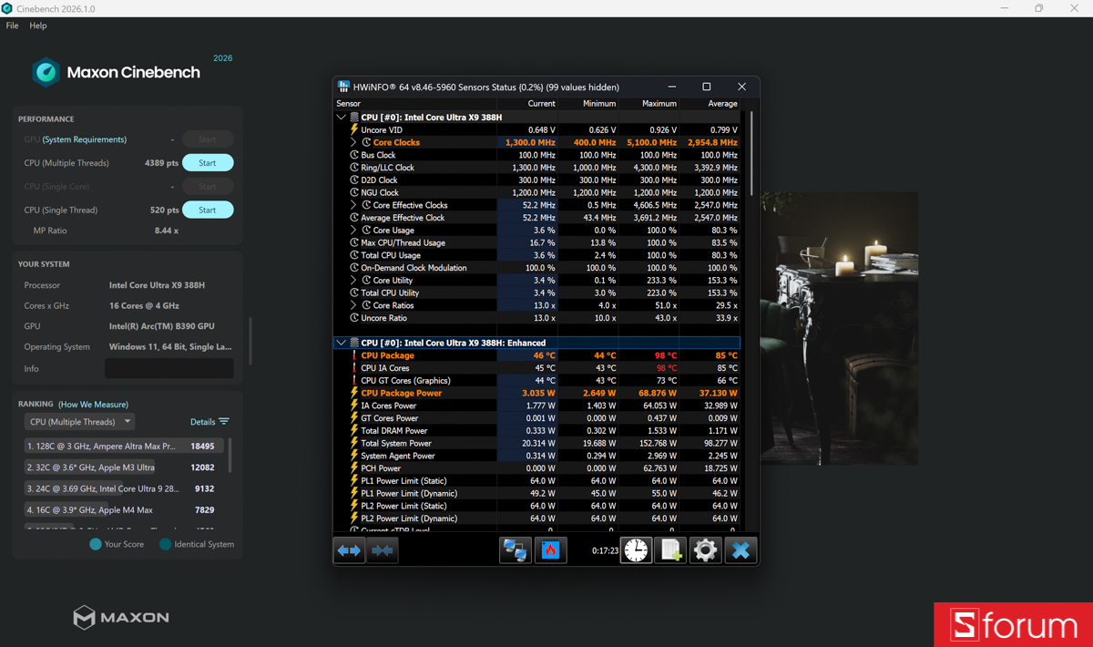The width and height of the screenshot is (1093, 647).
Task: Click the Current column header
Action: (541, 104)
